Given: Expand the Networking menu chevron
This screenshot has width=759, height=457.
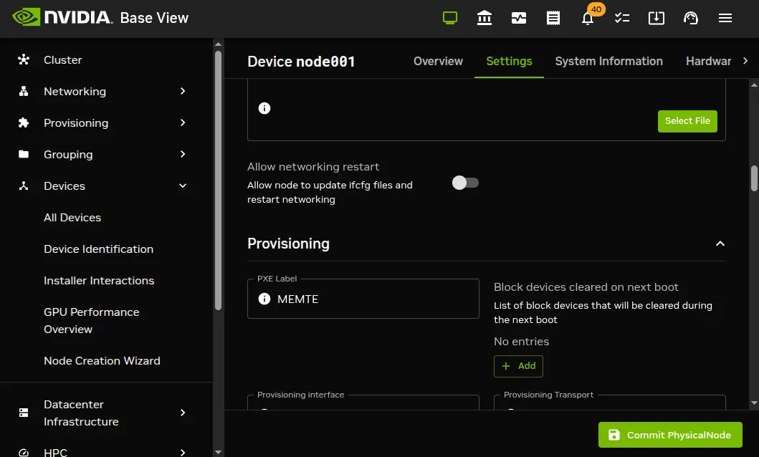Looking at the screenshot, I should 183,91.
